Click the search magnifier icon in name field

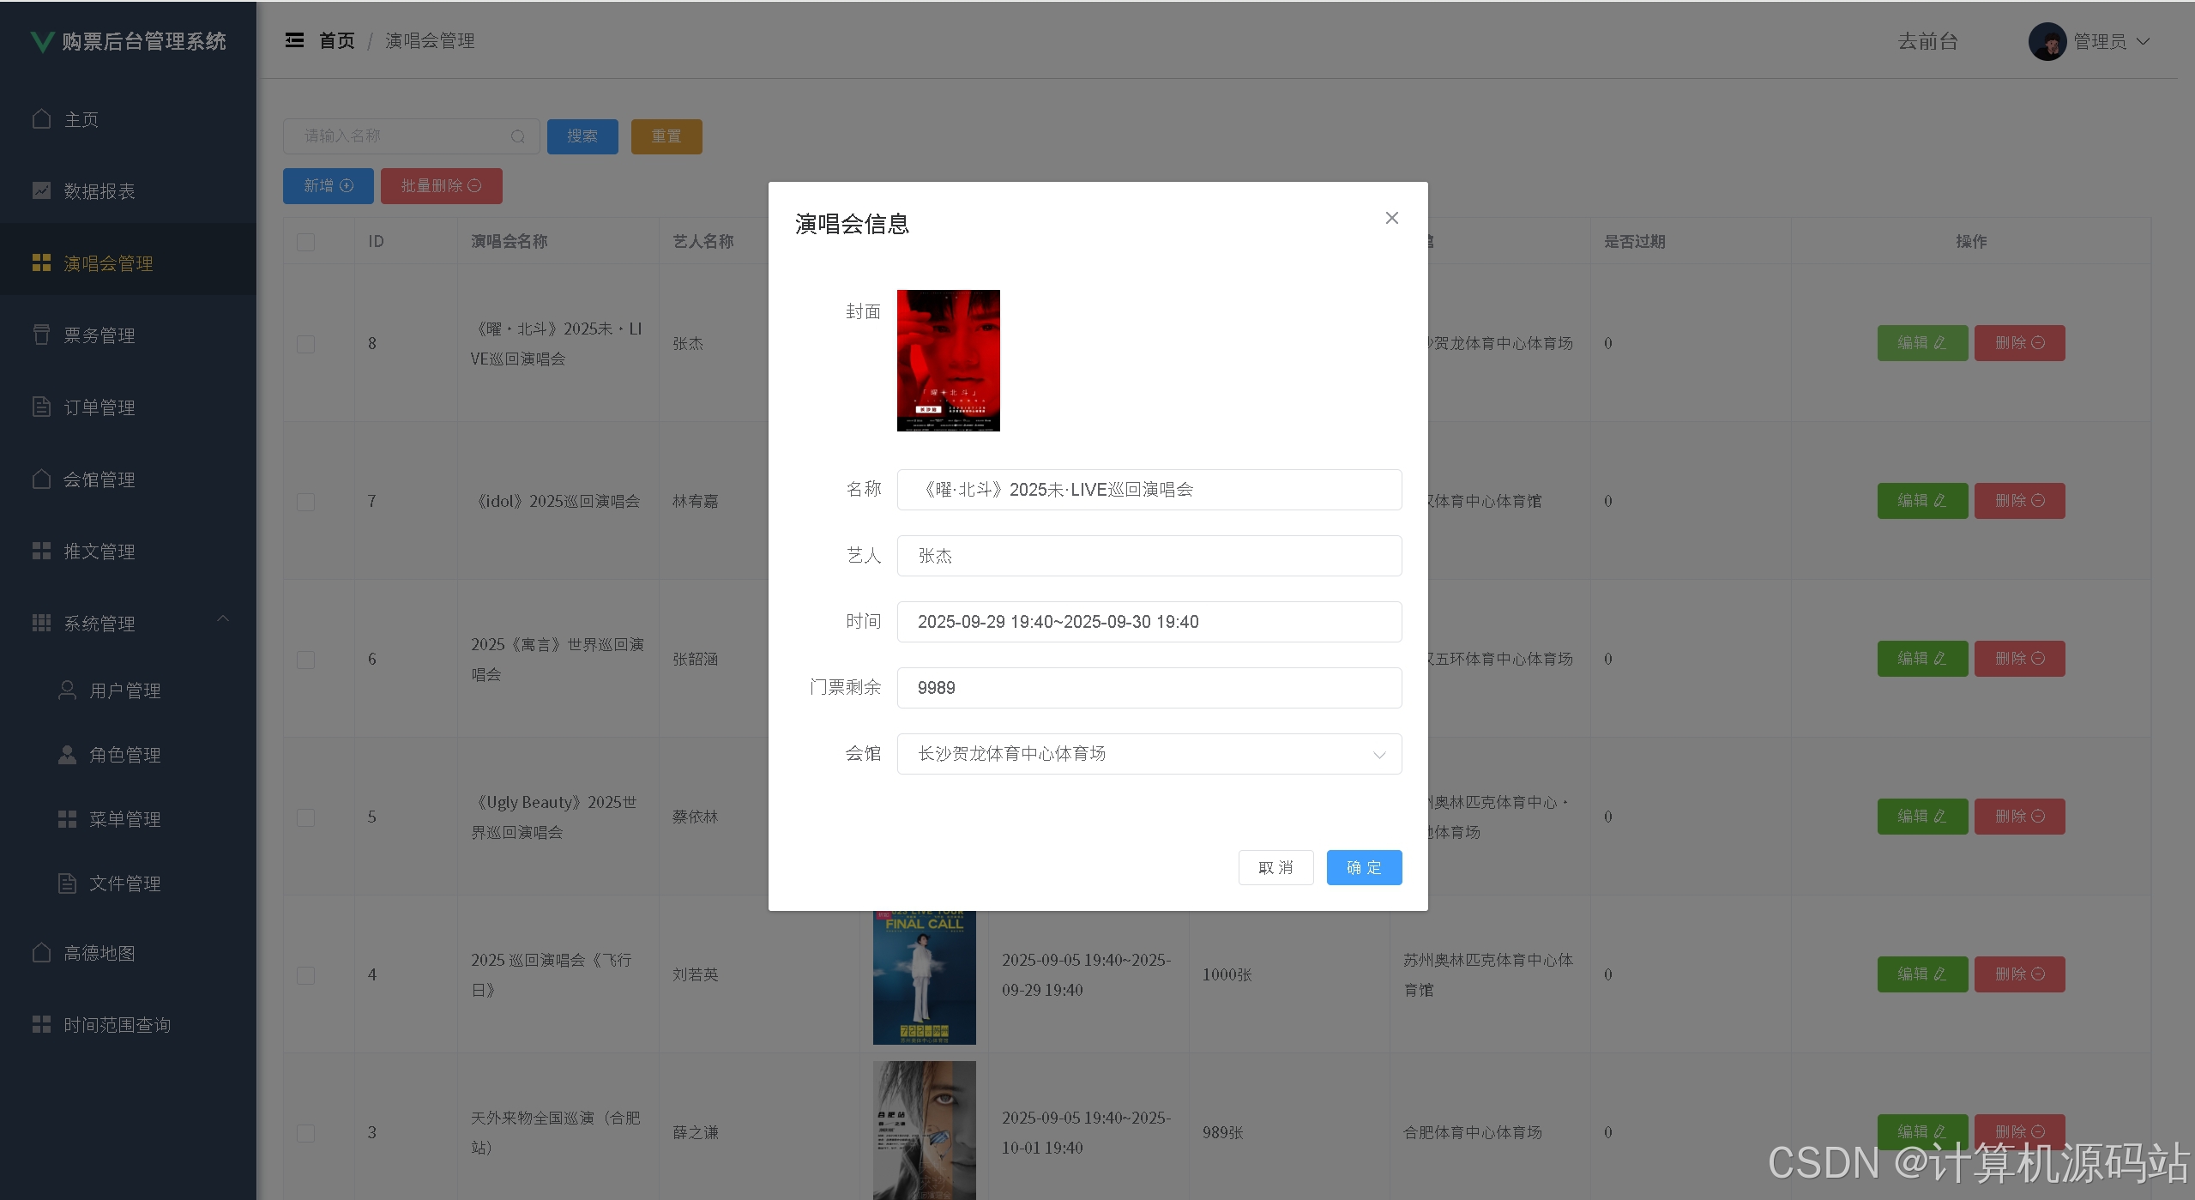tap(517, 136)
